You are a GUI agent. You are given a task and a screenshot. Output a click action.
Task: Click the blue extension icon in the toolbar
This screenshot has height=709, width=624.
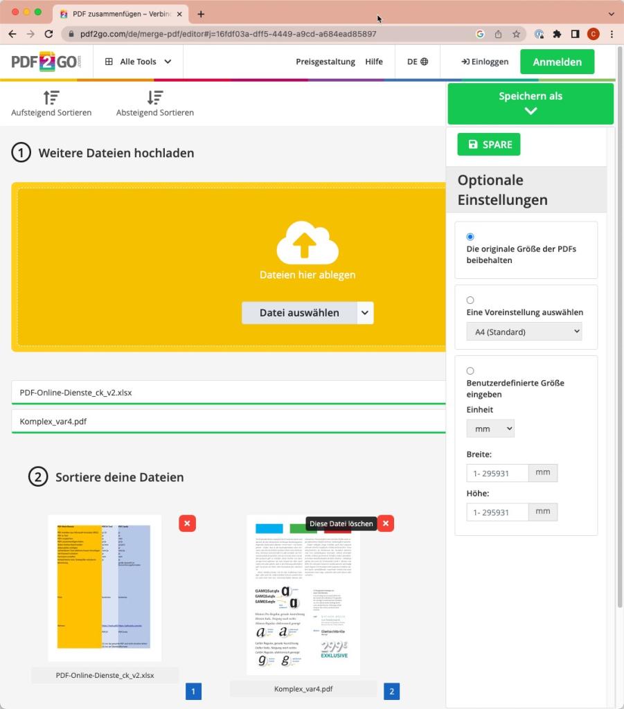coord(539,34)
